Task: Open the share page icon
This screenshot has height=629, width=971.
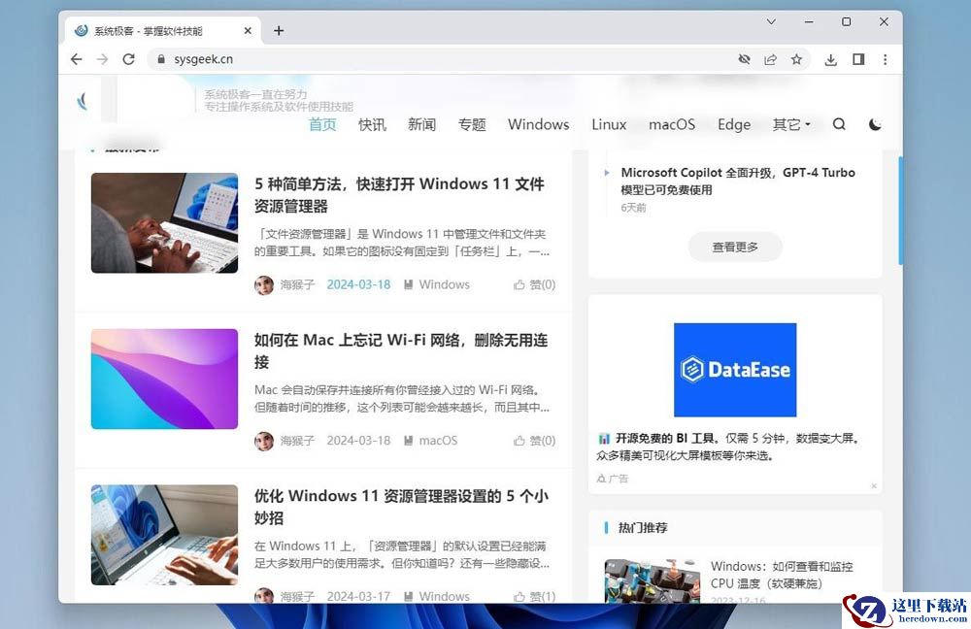Action: tap(770, 59)
